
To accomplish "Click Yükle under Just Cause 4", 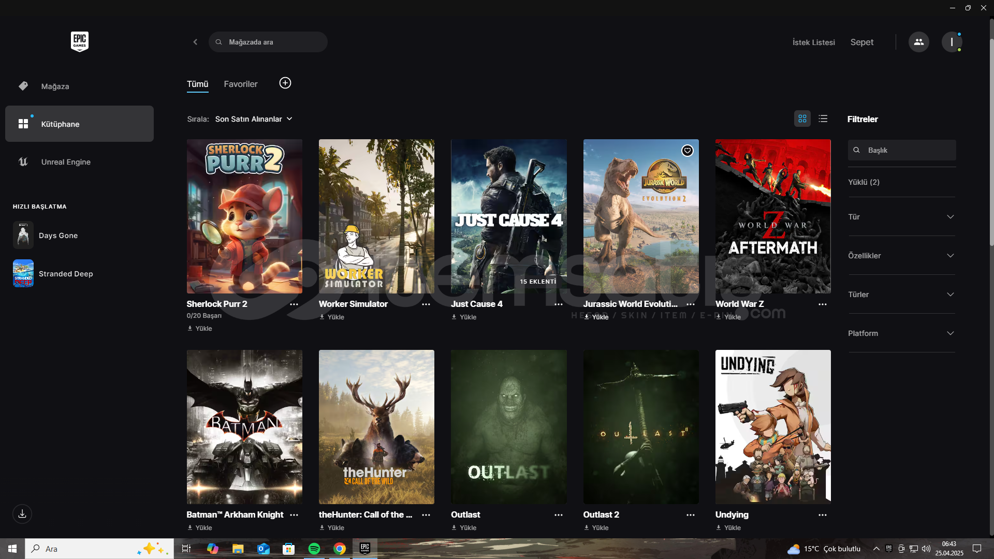I will (x=464, y=317).
